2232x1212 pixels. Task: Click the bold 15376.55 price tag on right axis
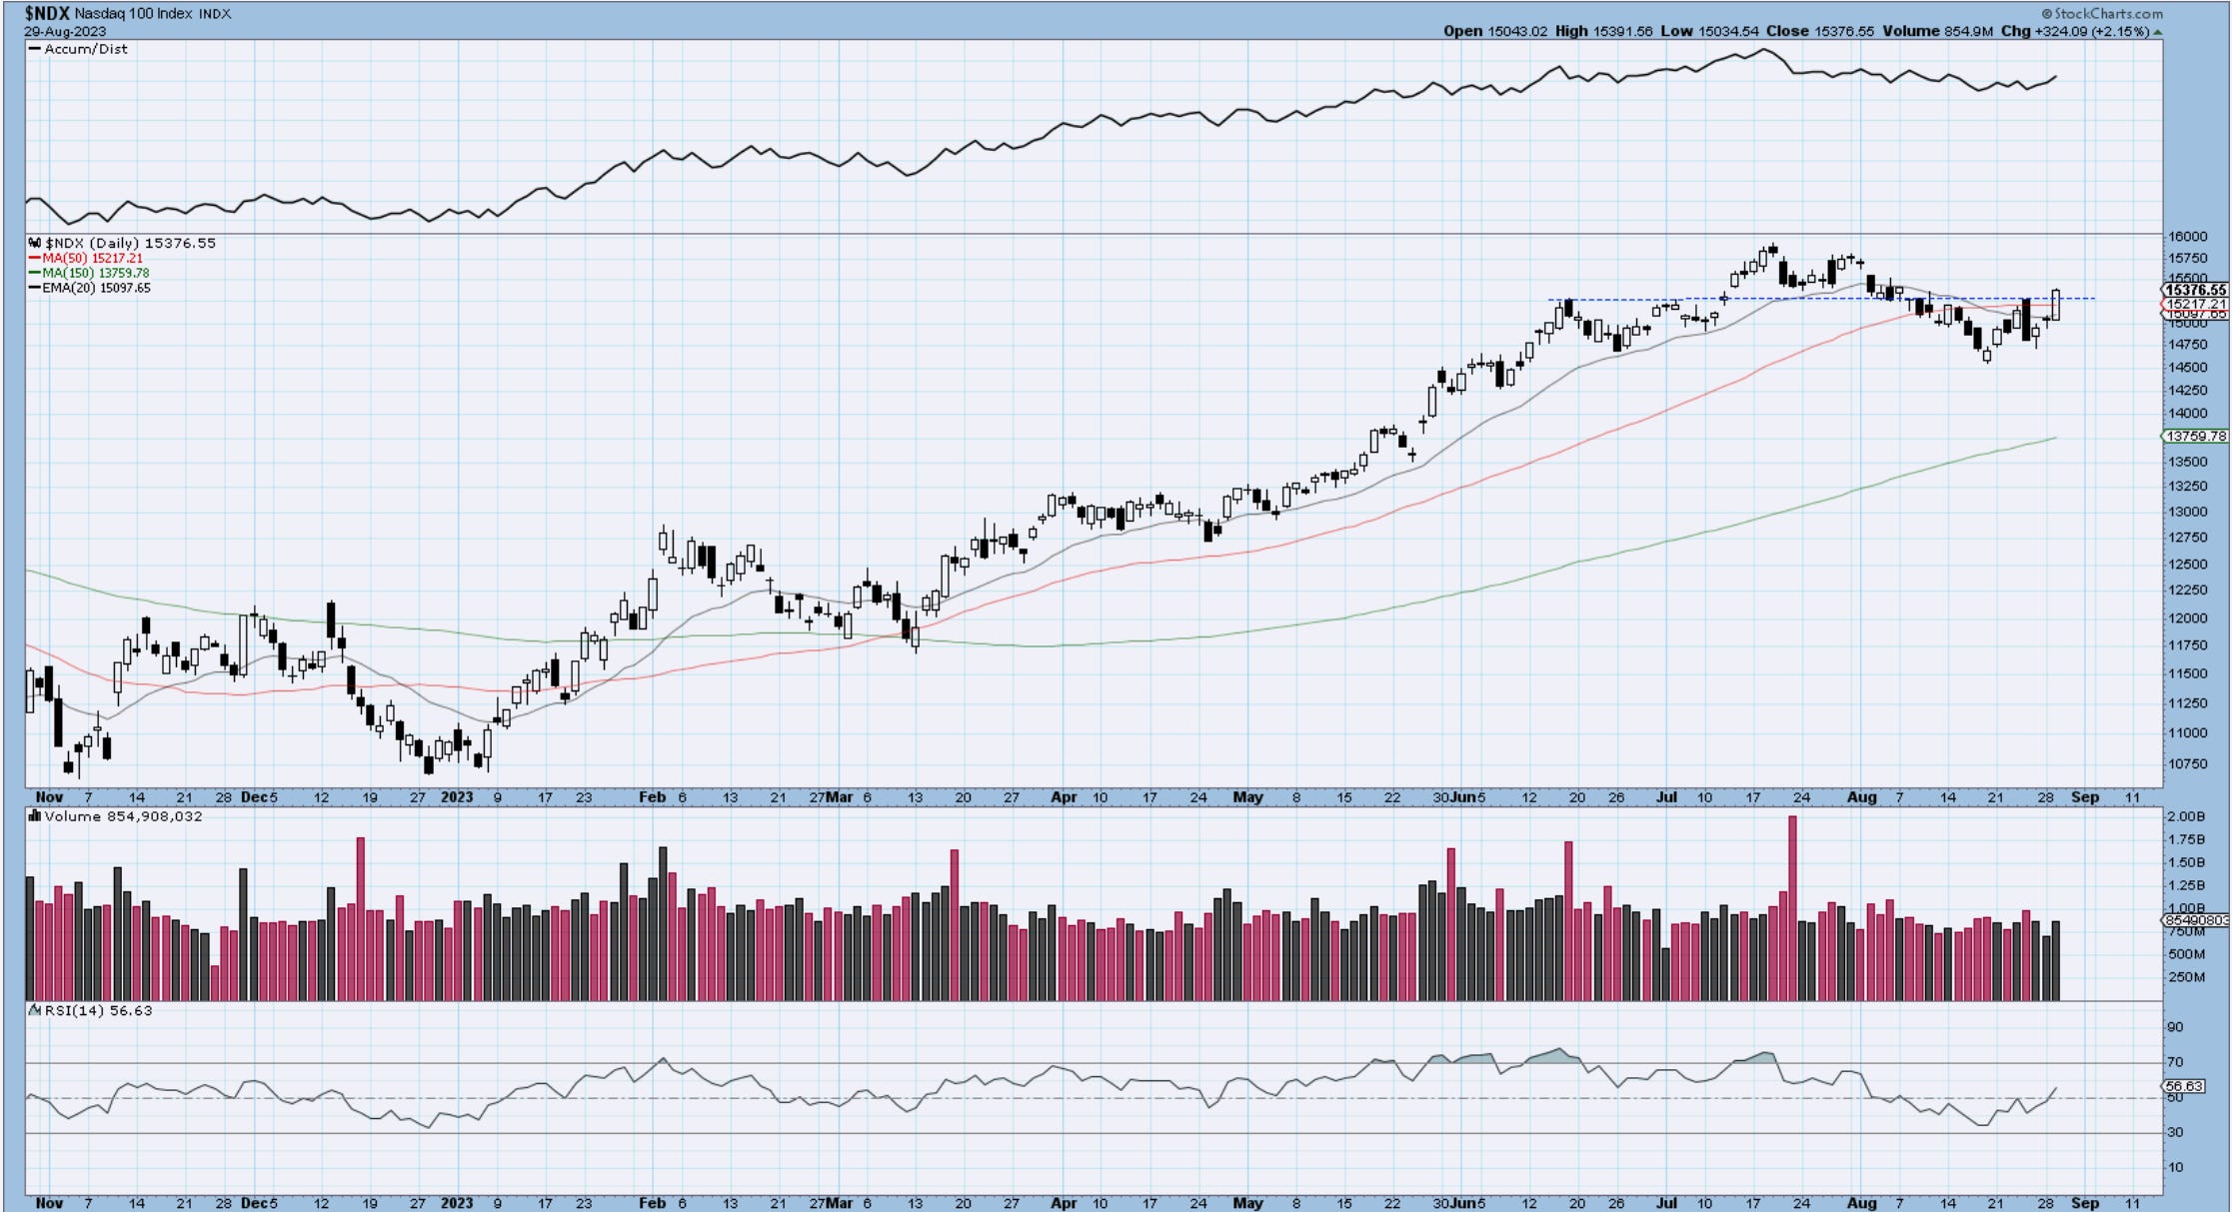tap(2194, 290)
